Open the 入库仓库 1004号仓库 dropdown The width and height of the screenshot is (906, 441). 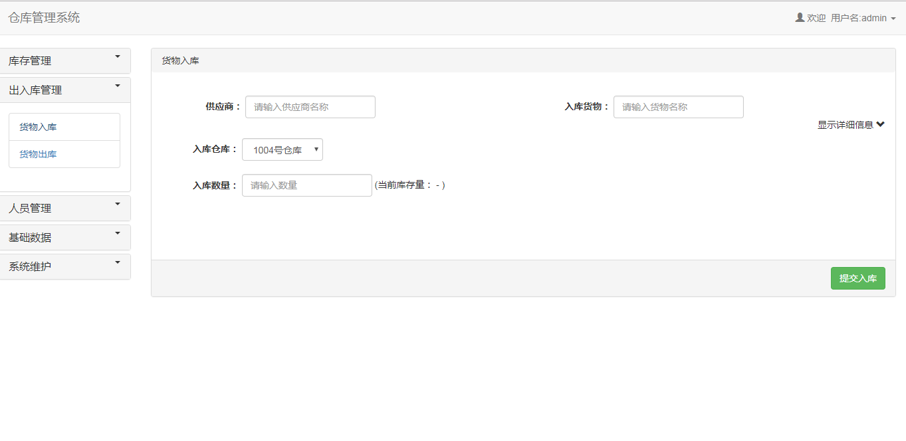point(283,149)
